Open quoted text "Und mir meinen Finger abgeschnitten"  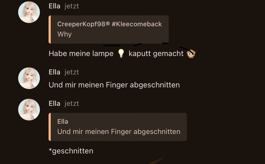click(x=119, y=132)
